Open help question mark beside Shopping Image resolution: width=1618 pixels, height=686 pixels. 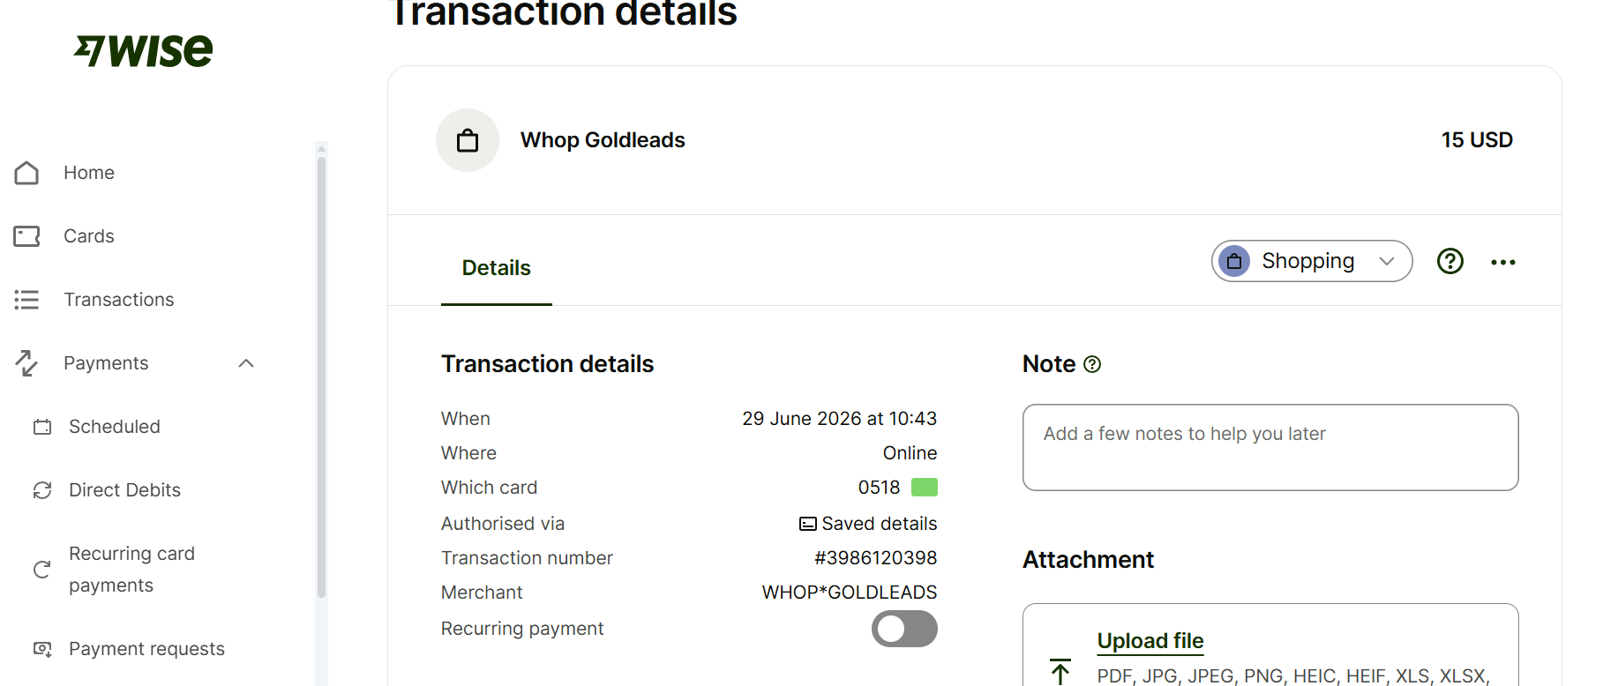[1450, 261]
